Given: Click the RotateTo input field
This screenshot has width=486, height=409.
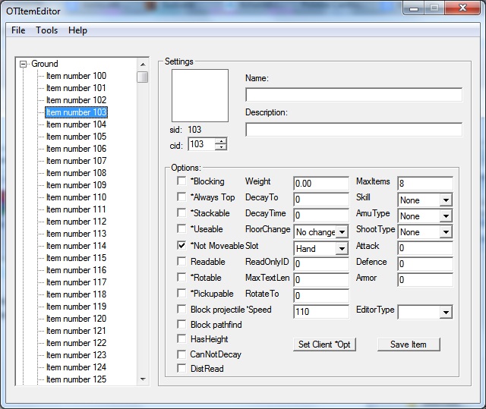Looking at the screenshot, I should coord(321,296).
